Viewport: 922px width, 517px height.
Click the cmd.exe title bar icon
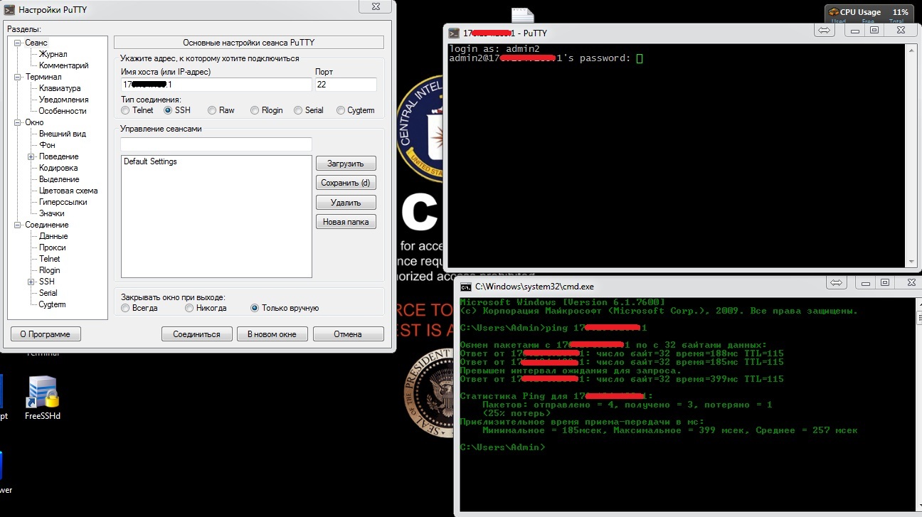(465, 287)
